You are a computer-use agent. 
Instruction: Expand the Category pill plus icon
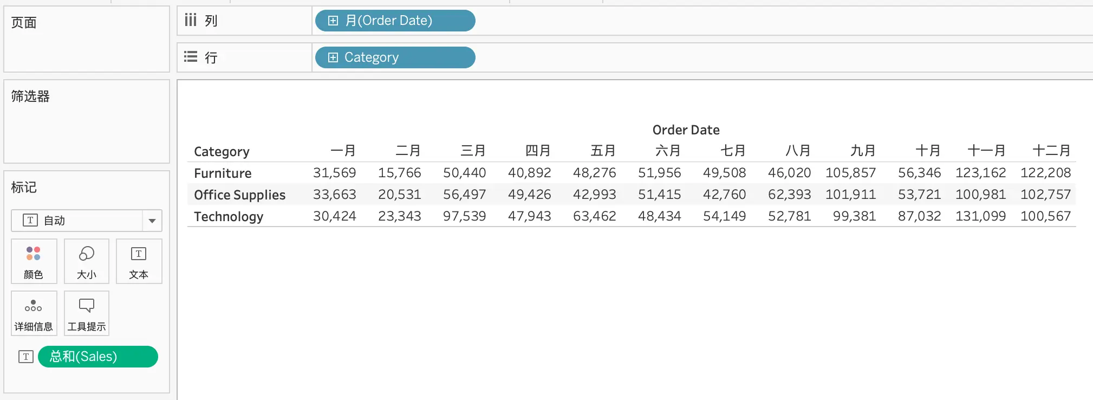(333, 57)
